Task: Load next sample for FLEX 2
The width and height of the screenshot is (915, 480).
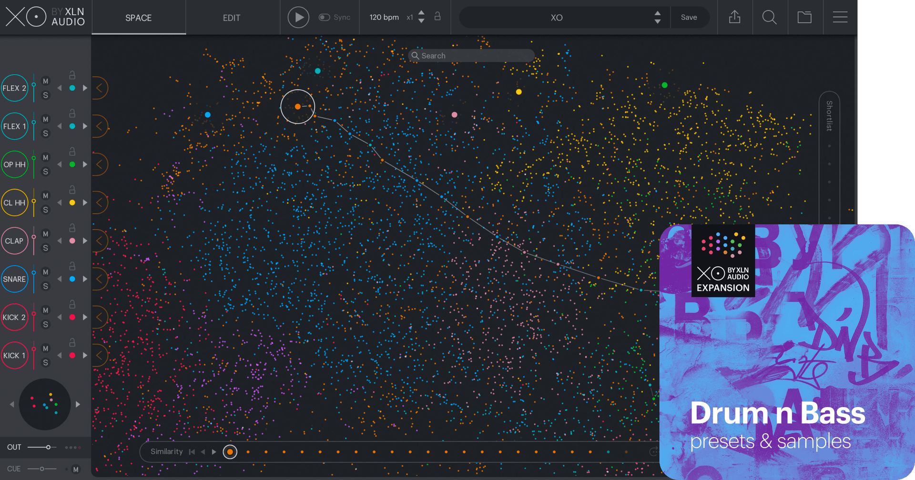Action: point(85,88)
